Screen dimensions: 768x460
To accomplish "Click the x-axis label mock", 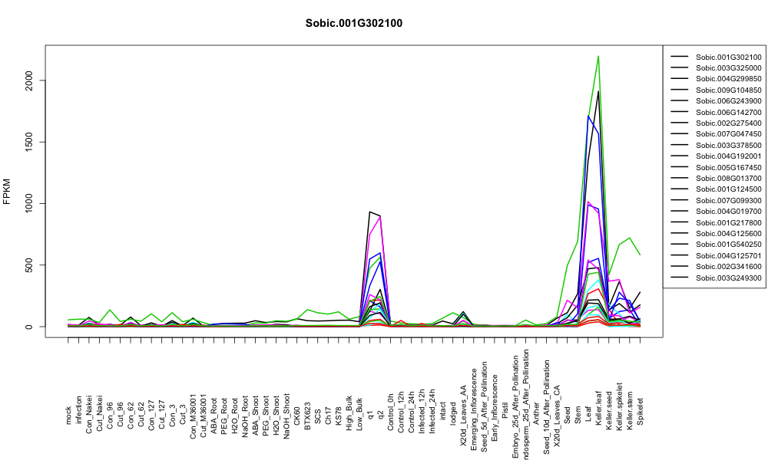I will 68,414.
